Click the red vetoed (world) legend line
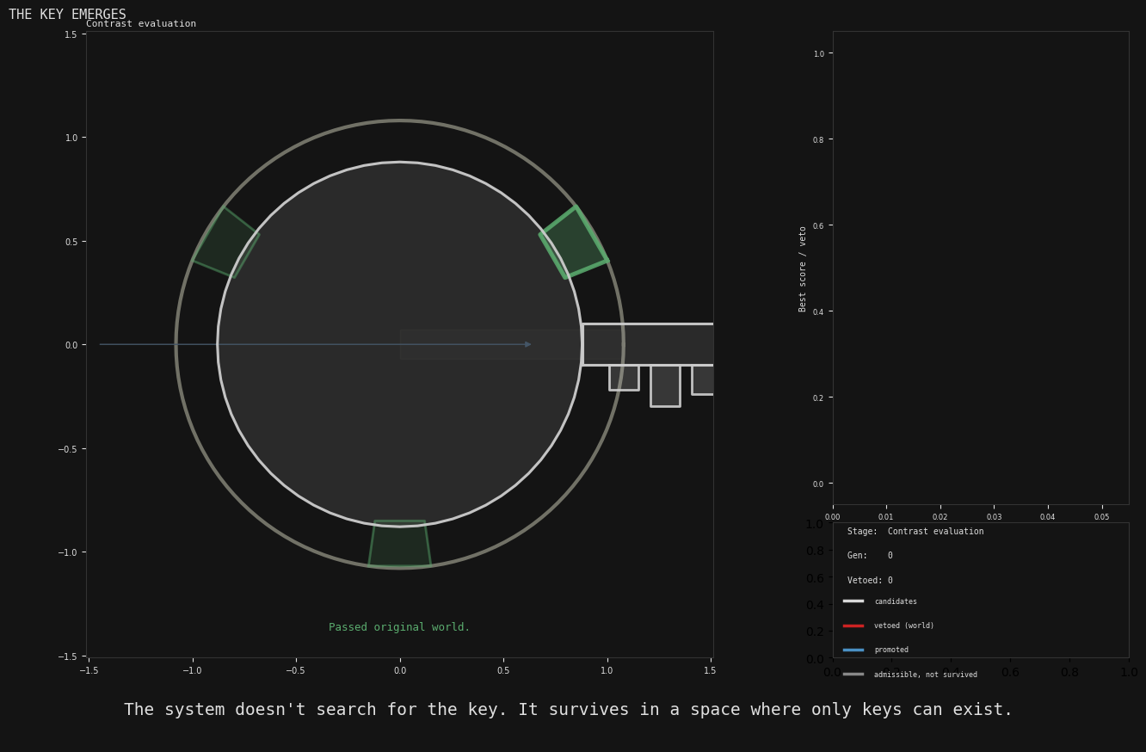 coord(853,626)
